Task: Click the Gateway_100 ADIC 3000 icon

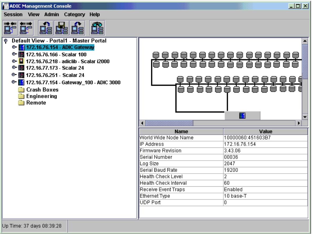Action: tap(21, 82)
